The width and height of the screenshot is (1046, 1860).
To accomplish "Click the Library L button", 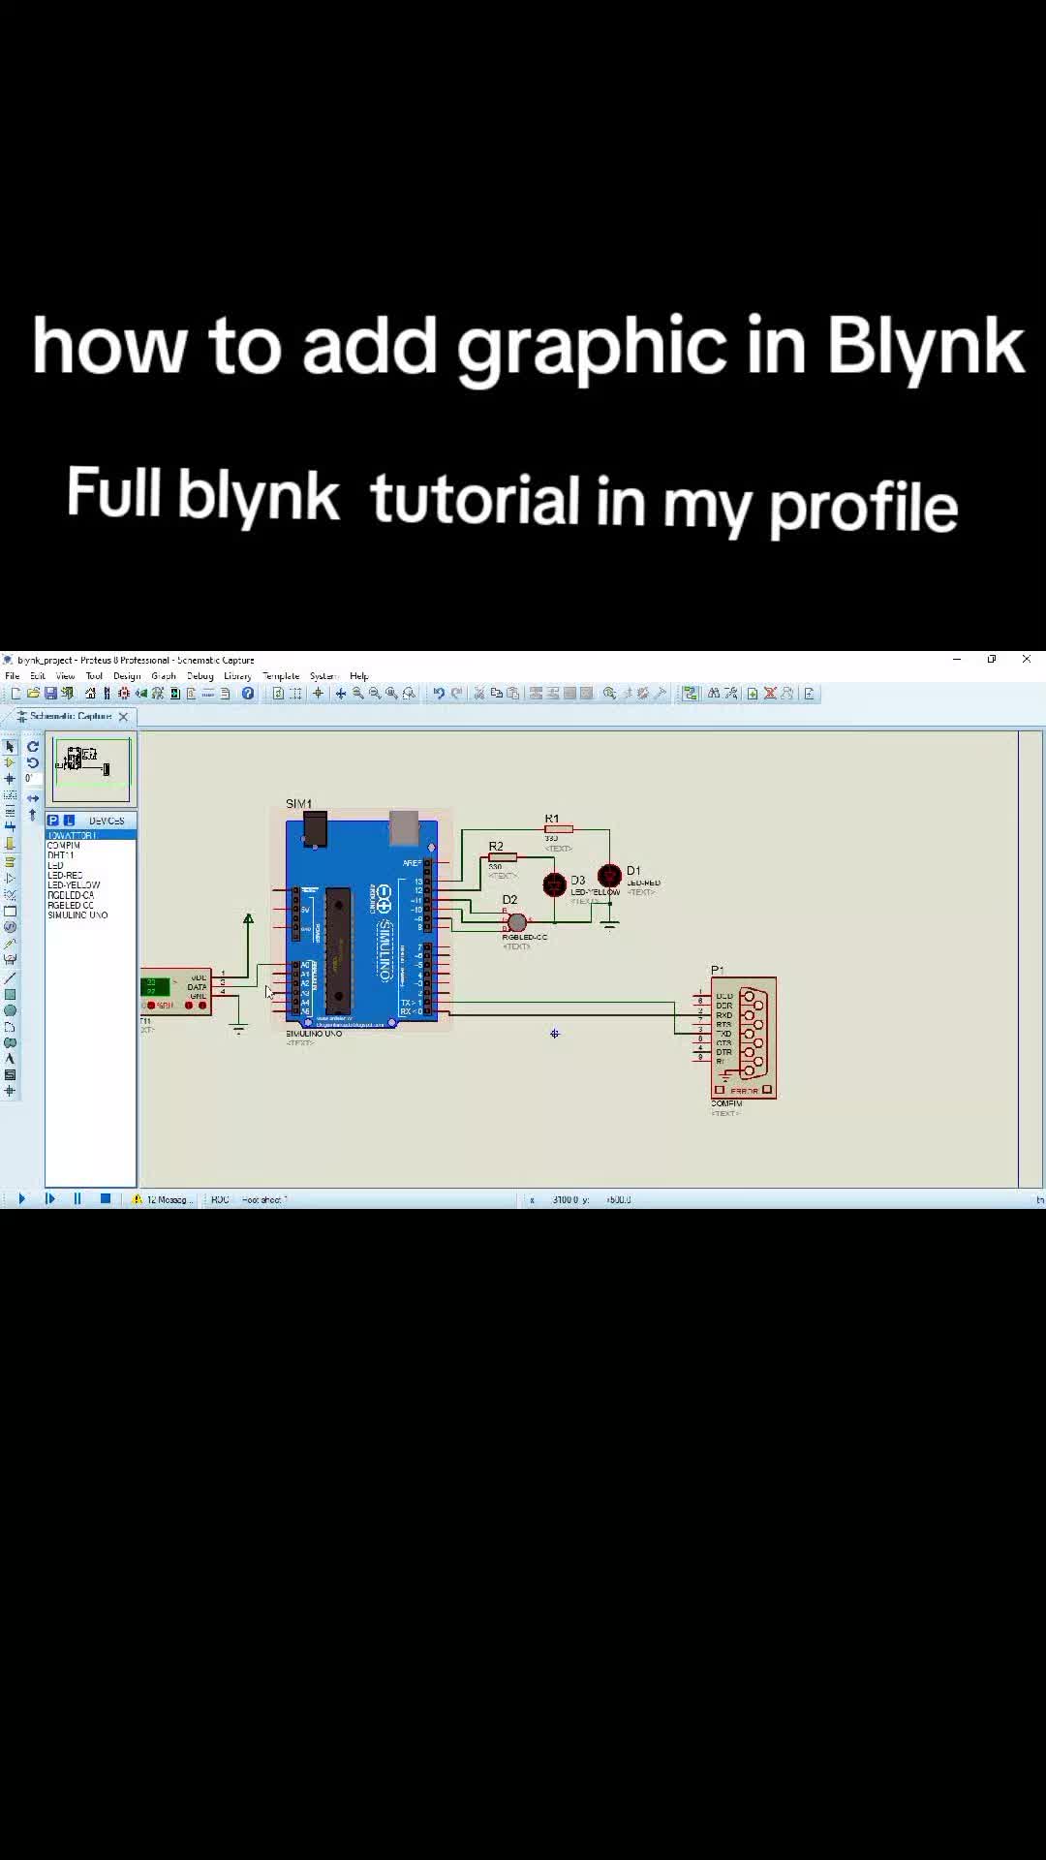I will point(69,821).
